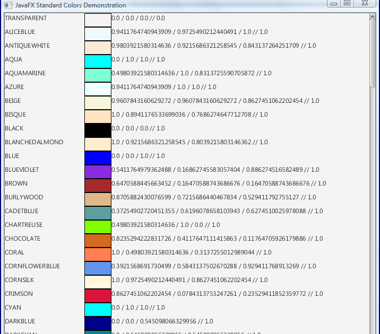Click the CORAL color swatch

point(98,254)
